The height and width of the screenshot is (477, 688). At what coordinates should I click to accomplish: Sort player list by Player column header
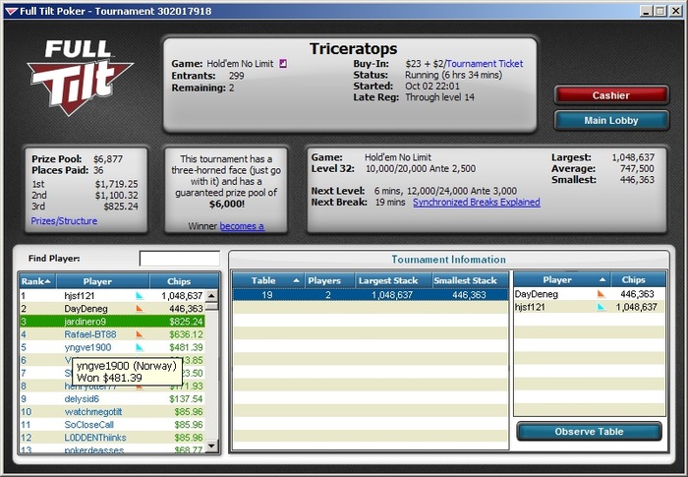click(x=102, y=281)
